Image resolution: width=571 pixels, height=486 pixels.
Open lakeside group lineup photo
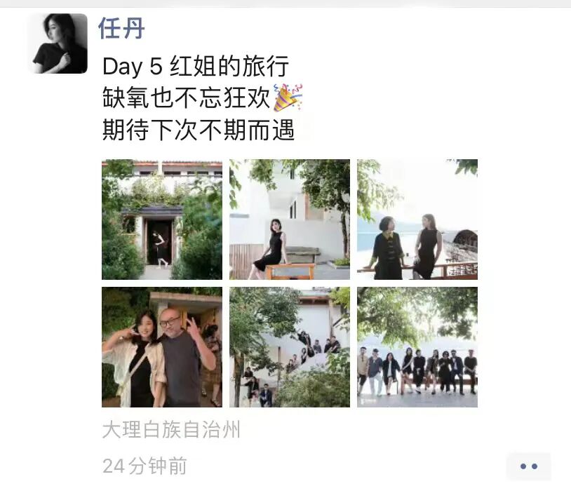click(x=417, y=347)
